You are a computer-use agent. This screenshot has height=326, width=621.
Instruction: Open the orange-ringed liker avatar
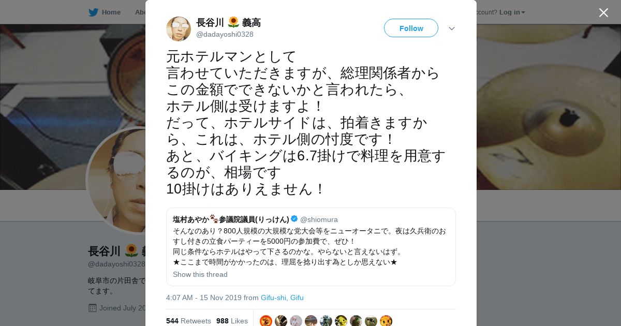[x=266, y=321]
